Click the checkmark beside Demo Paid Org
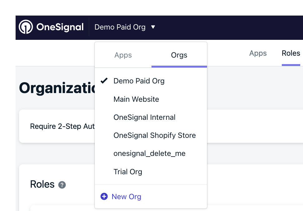The image size is (303, 211). pos(104,81)
